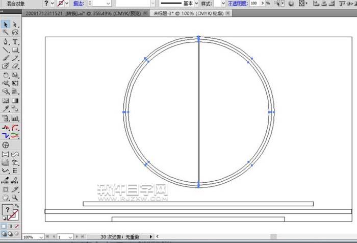Select the Paintbrush tool

point(6,58)
